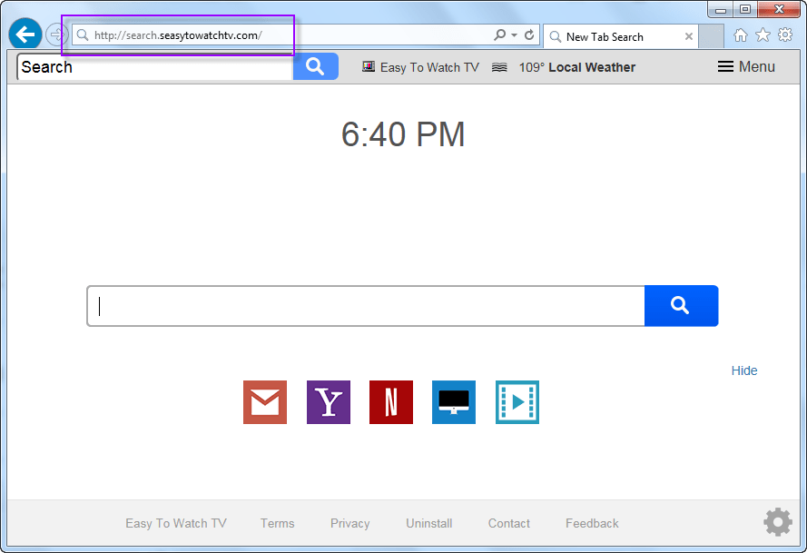The image size is (807, 553).
Task: Click the light blue toolbar search button
Action: [316, 66]
